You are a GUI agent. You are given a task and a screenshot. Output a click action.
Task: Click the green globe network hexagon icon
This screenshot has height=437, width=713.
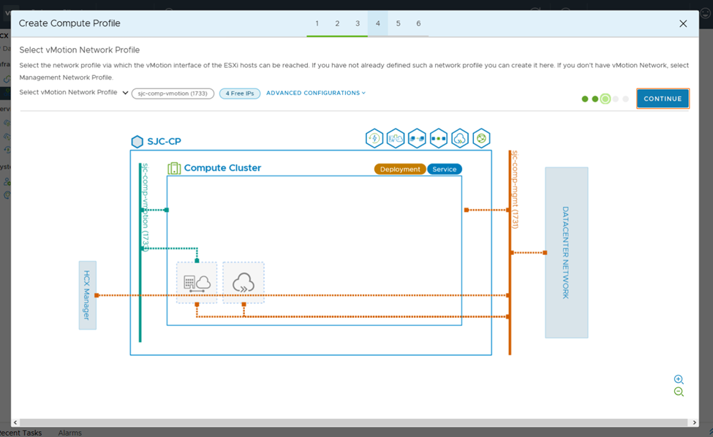[x=481, y=138]
